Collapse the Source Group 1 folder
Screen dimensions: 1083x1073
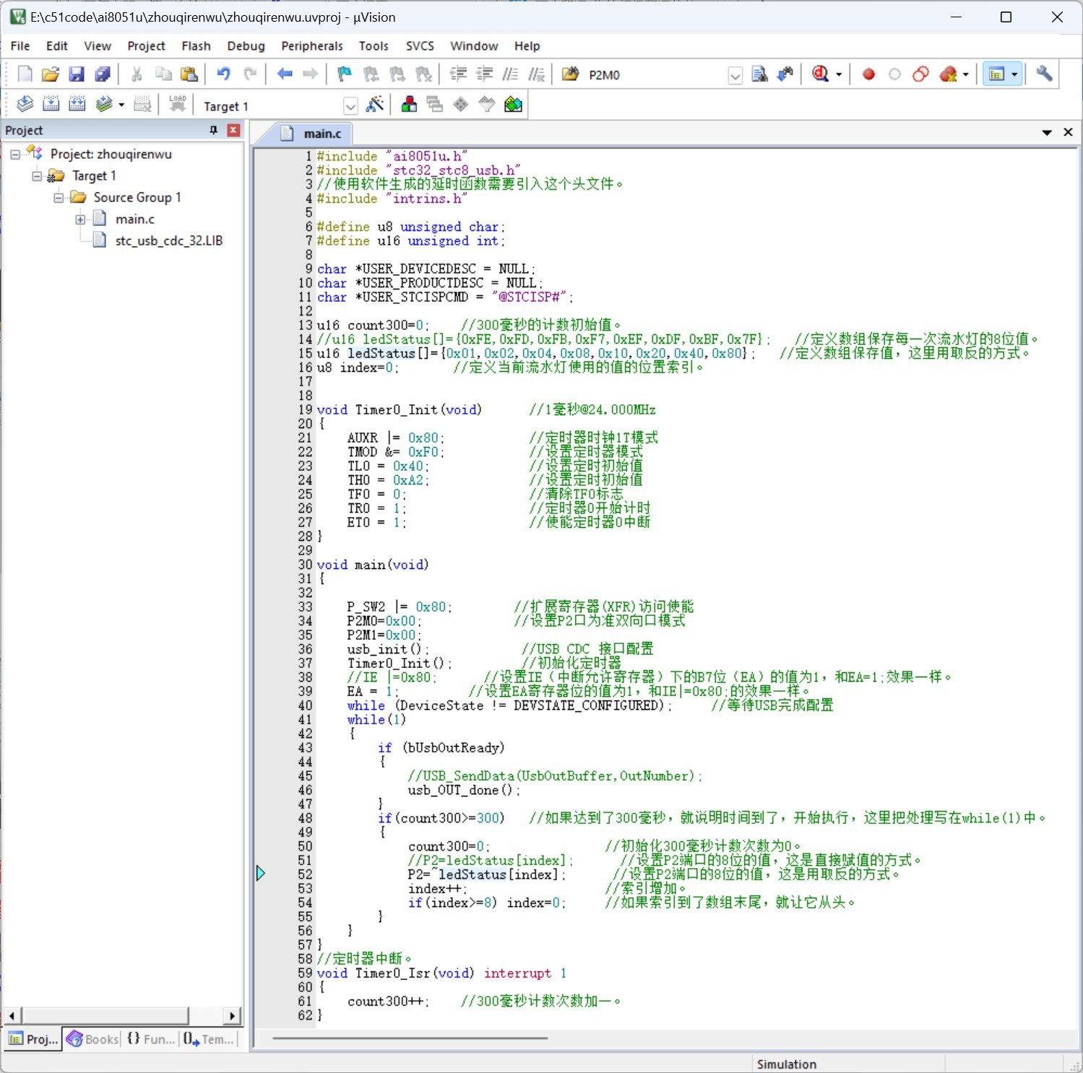coord(59,198)
